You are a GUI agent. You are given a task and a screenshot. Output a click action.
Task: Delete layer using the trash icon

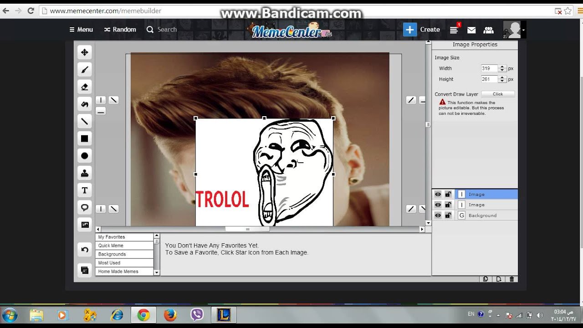(x=511, y=279)
